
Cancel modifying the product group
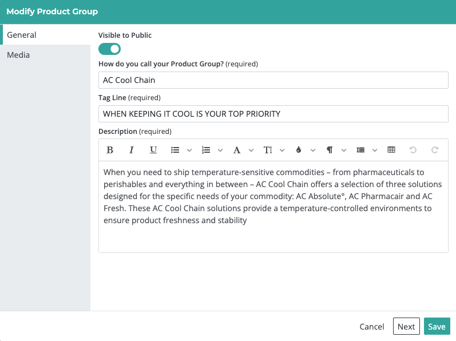pos(372,327)
